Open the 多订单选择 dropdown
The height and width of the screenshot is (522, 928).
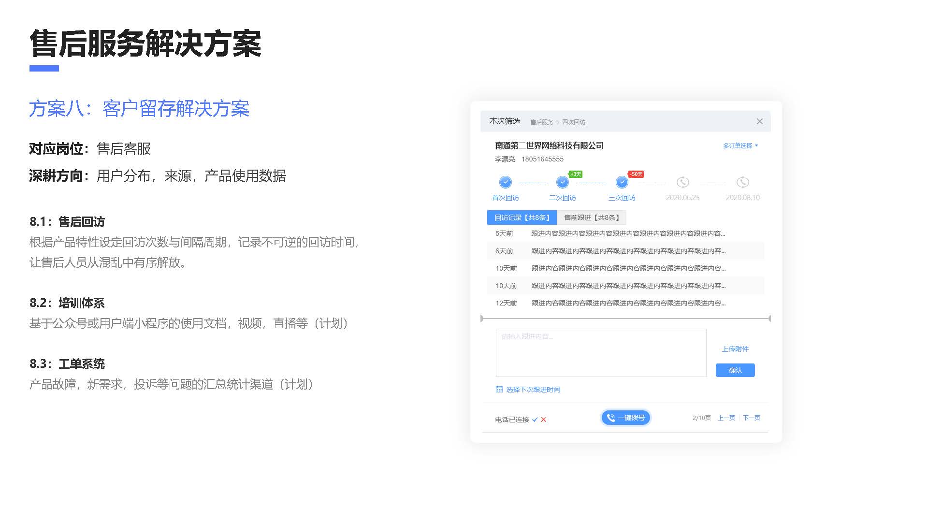740,145
